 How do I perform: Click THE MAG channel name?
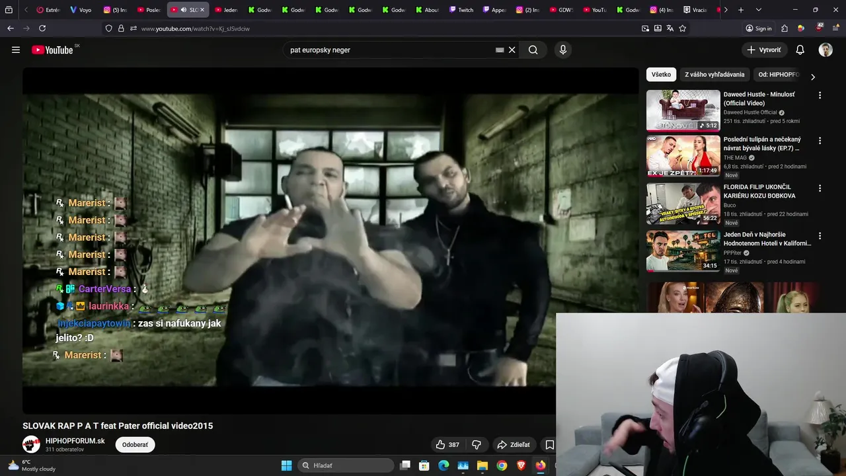click(x=735, y=158)
